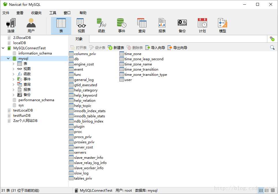Open the 帮助 menu

[x=83, y=13]
